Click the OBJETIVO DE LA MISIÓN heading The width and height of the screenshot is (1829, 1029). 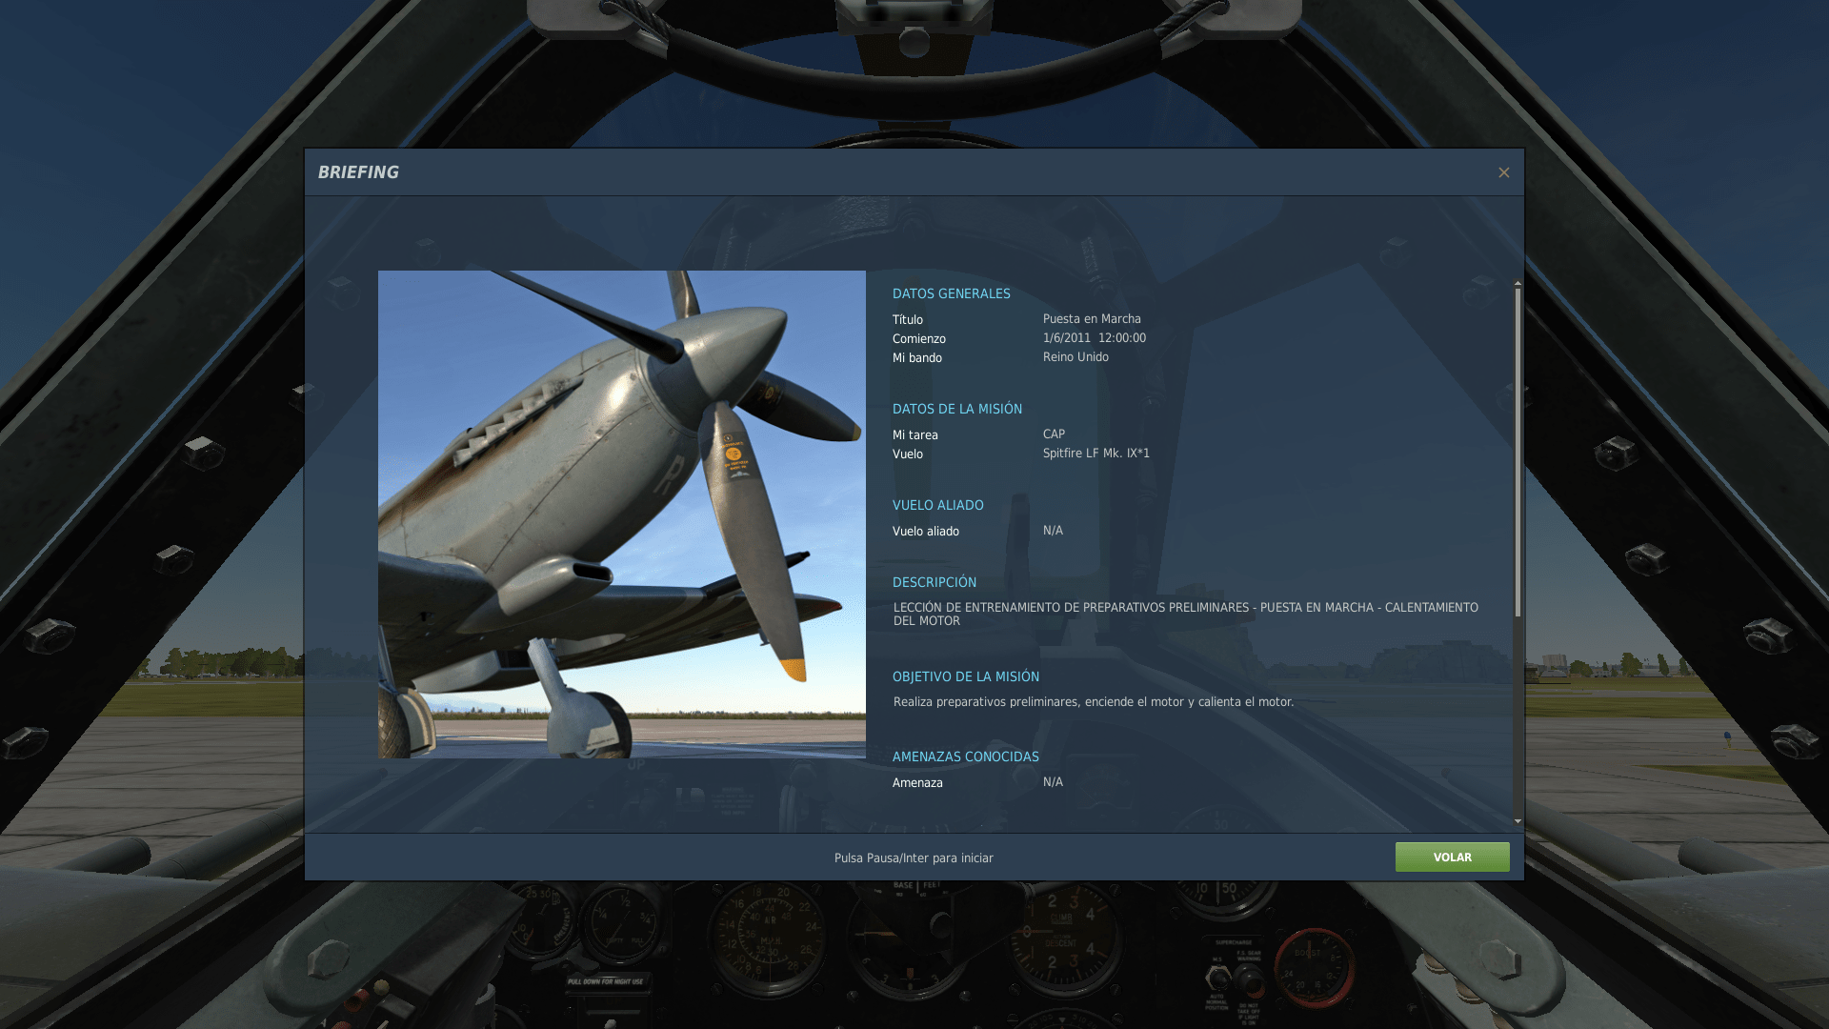pos(965,676)
